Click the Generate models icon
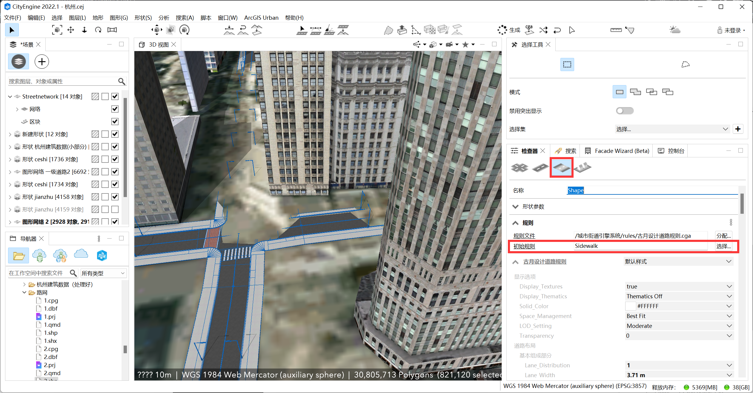This screenshot has width=753, height=393. click(502, 30)
